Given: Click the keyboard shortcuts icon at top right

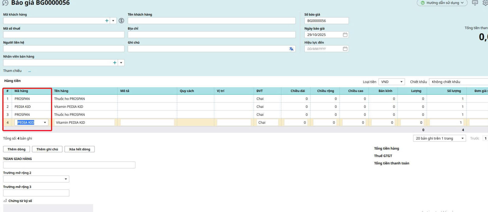Looking at the screenshot, I should point(475,3).
